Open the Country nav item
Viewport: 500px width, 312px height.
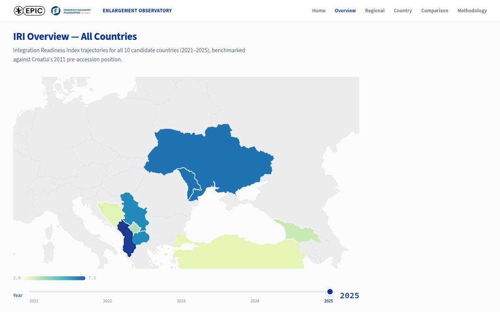pos(403,11)
